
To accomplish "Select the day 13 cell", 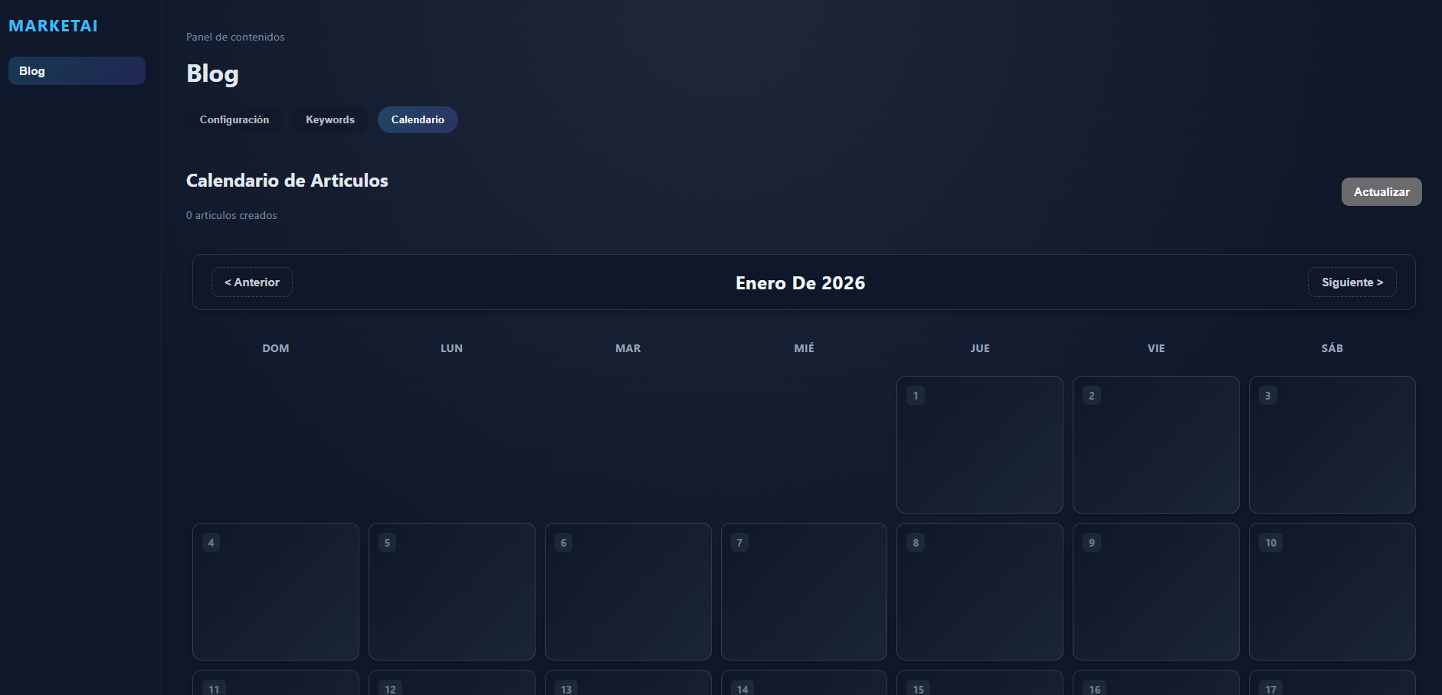I will [x=628, y=683].
